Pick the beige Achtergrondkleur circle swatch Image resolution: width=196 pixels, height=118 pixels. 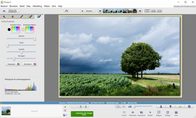23,30
